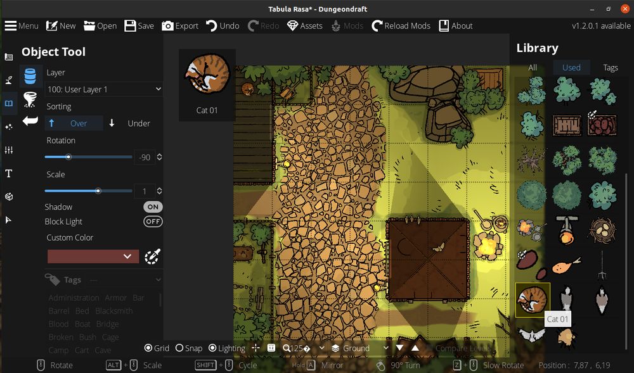Click the Scale value field showing 1
634x373 pixels.
[145, 191]
